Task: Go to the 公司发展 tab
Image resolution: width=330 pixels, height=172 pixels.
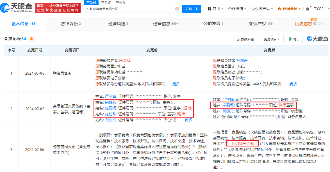Action: 213,24
